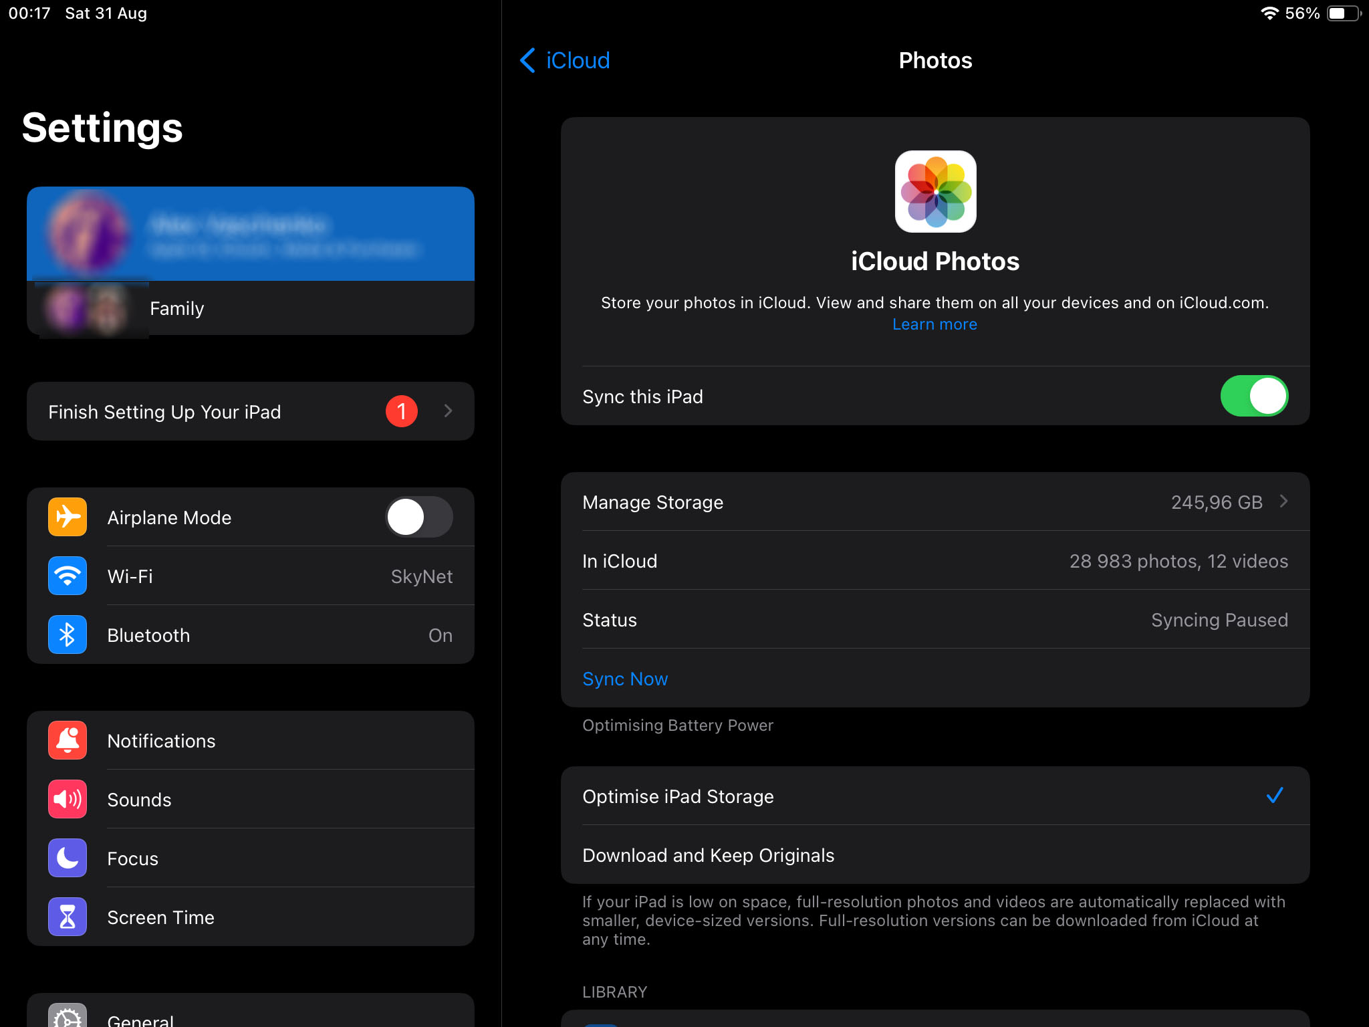Tap the Focus settings icon

pyautogui.click(x=67, y=859)
